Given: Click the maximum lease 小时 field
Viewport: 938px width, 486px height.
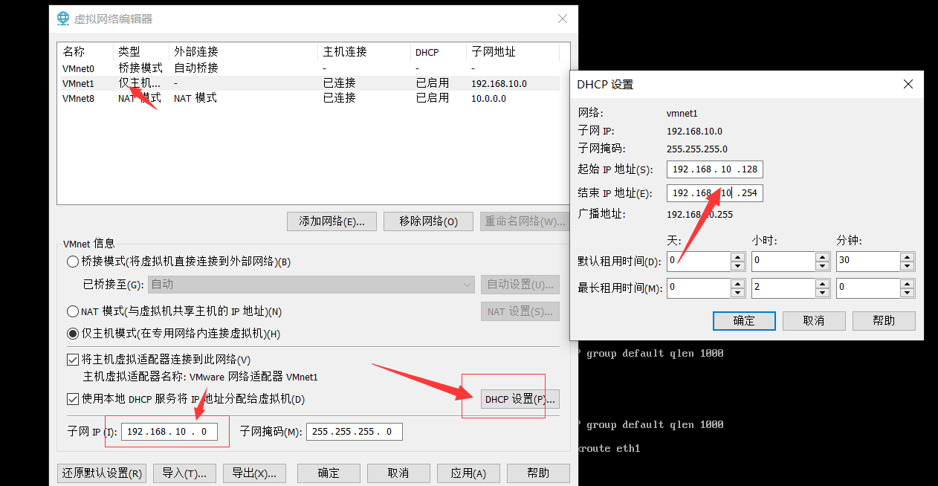Looking at the screenshot, I should [x=784, y=288].
